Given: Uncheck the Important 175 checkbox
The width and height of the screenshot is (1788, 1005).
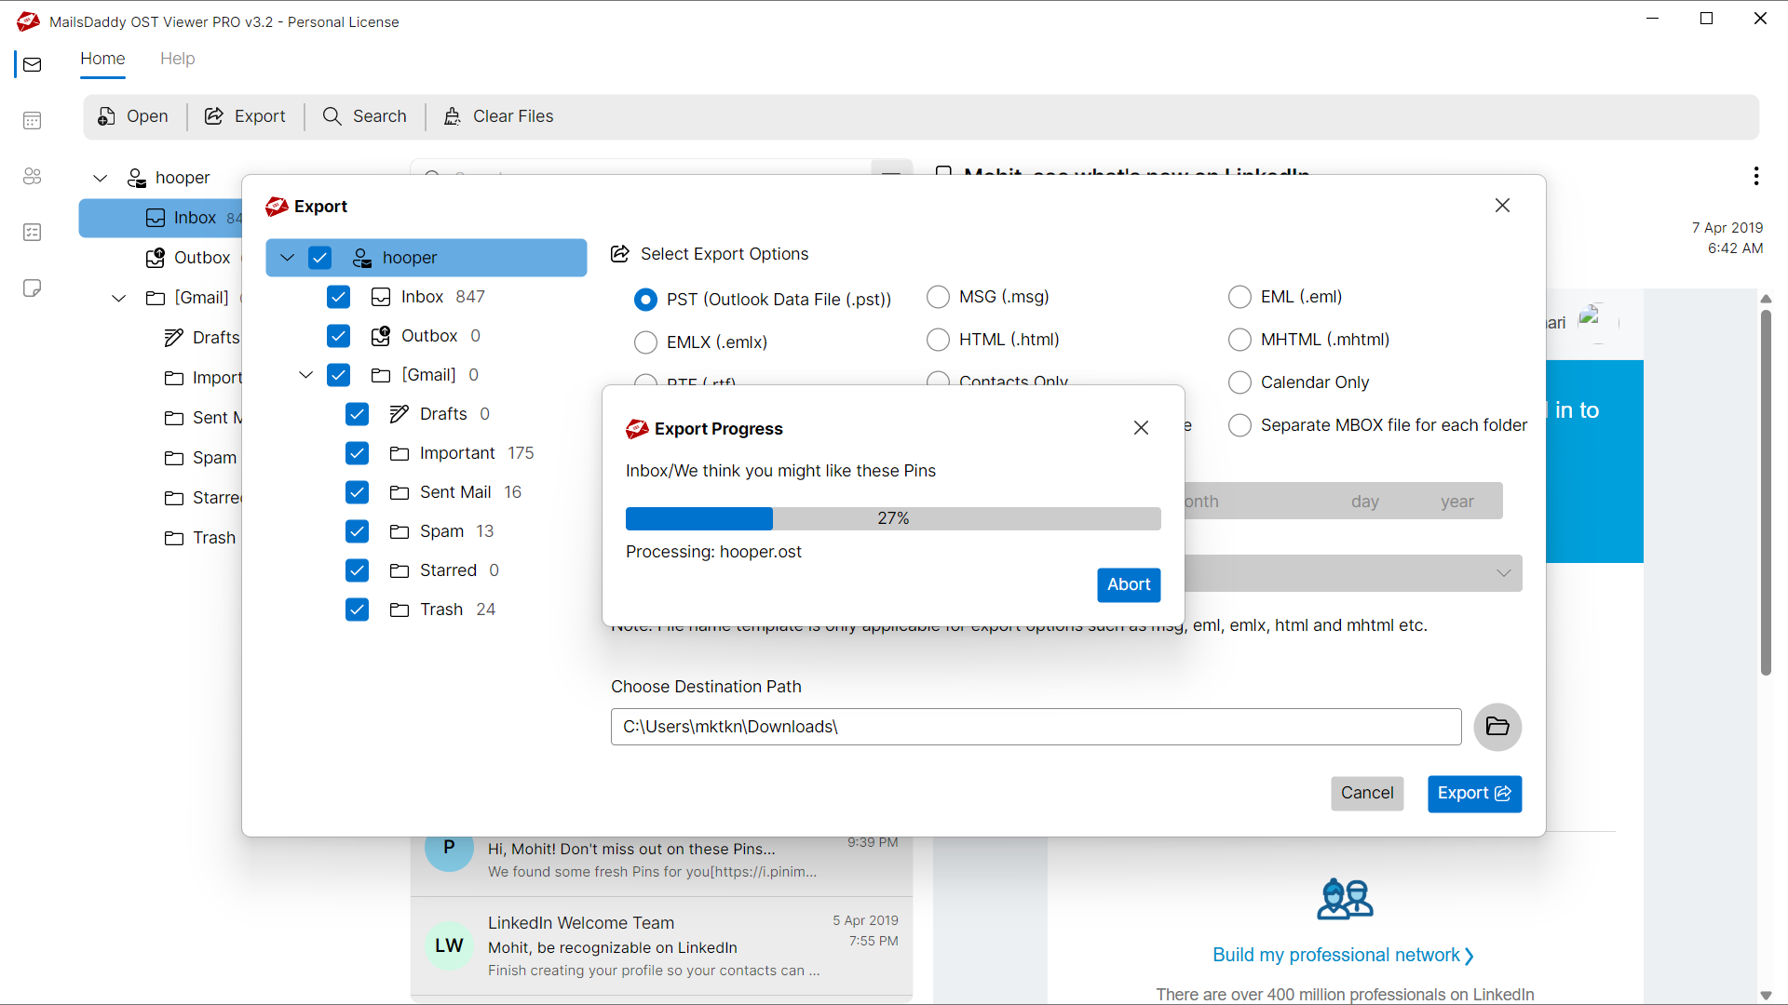Looking at the screenshot, I should pyautogui.click(x=357, y=453).
